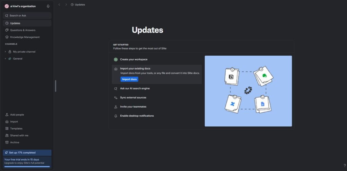The width and height of the screenshot is (347, 171).
Task: Click the Shared with me people icon
Action: (x=7, y=135)
